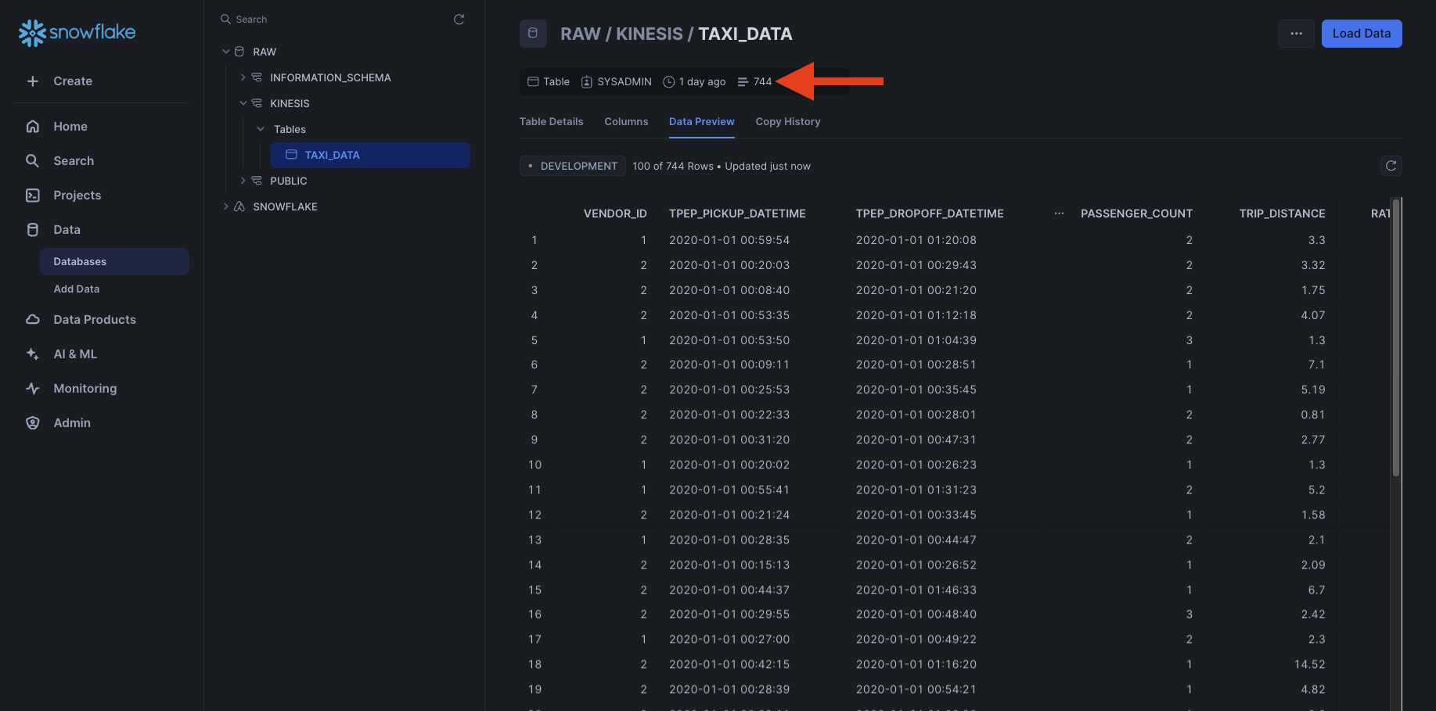Viewport: 1436px width, 711px height.
Task: Open column options next to TPEP_DROPOFF_DATETIME
Action: [1059, 214]
